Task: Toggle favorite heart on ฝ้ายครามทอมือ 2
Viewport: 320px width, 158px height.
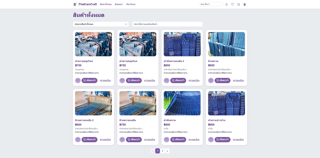Action: pyautogui.click(x=78, y=140)
